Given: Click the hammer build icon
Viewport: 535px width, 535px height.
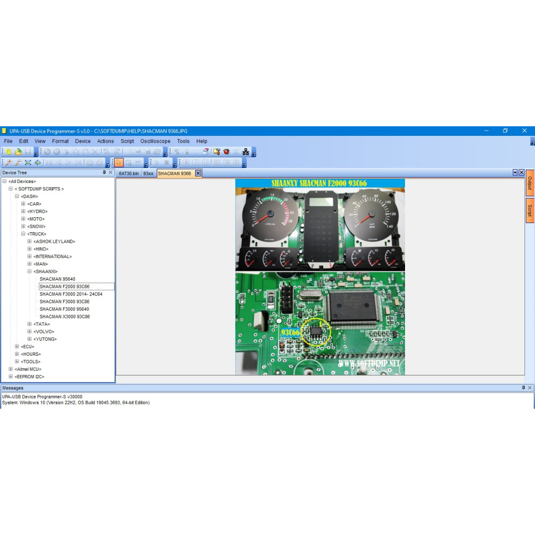Looking at the screenshot, I should click(217, 152).
